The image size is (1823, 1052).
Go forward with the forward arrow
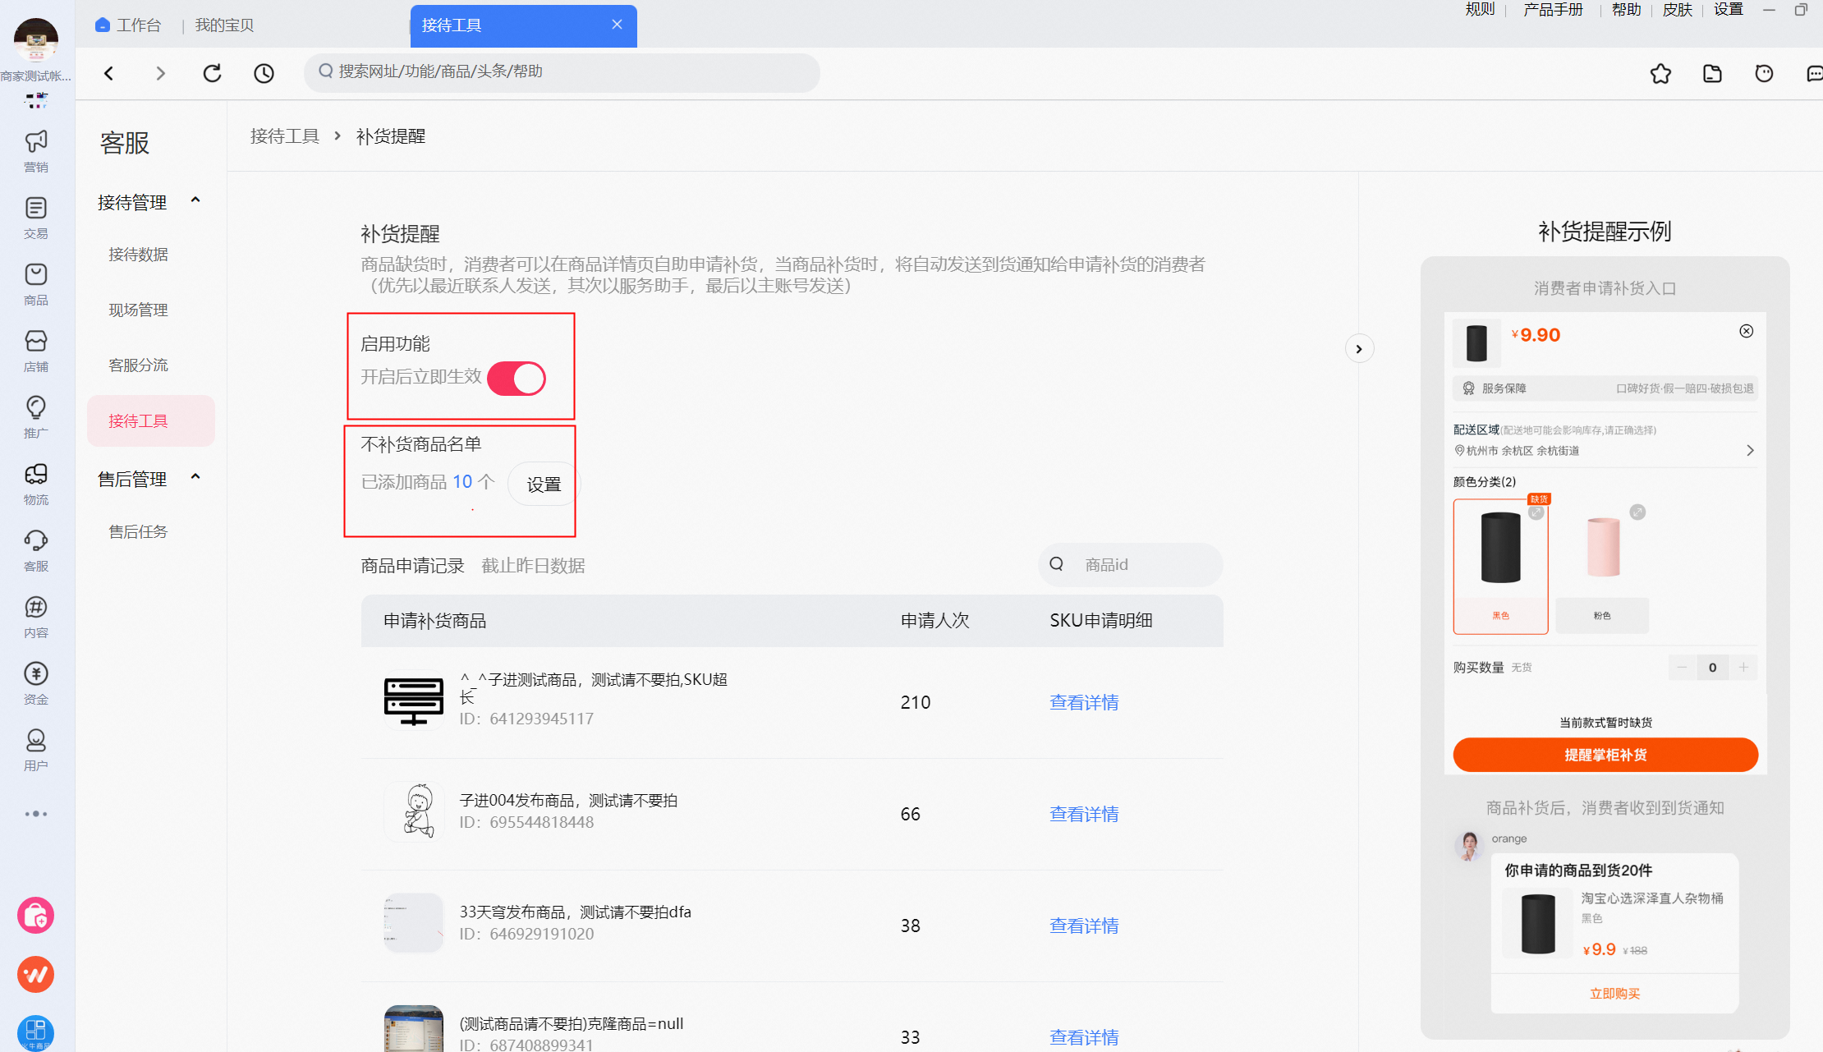160,73
